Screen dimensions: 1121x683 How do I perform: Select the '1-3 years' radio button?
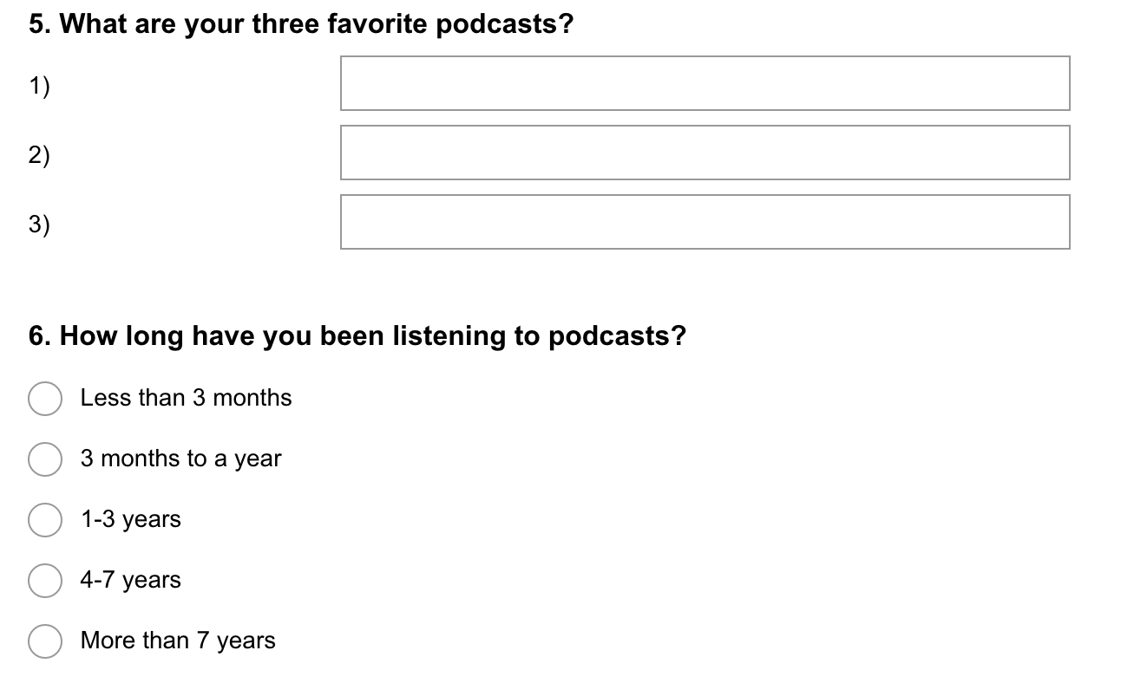click(x=45, y=520)
